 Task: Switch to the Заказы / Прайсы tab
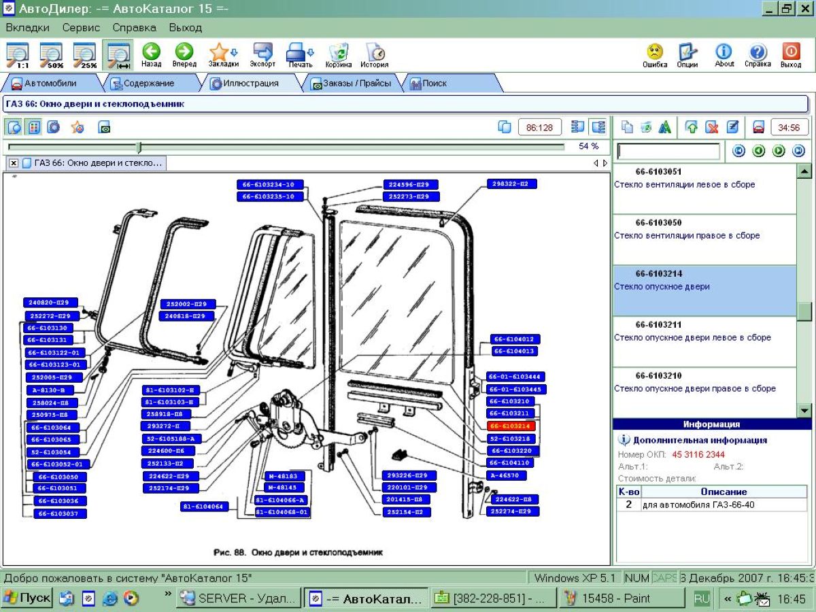[x=351, y=84]
